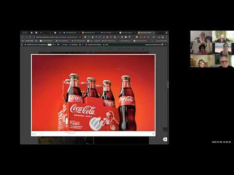
Task: Switch to the Facebook browser tab
Action: (71, 33)
